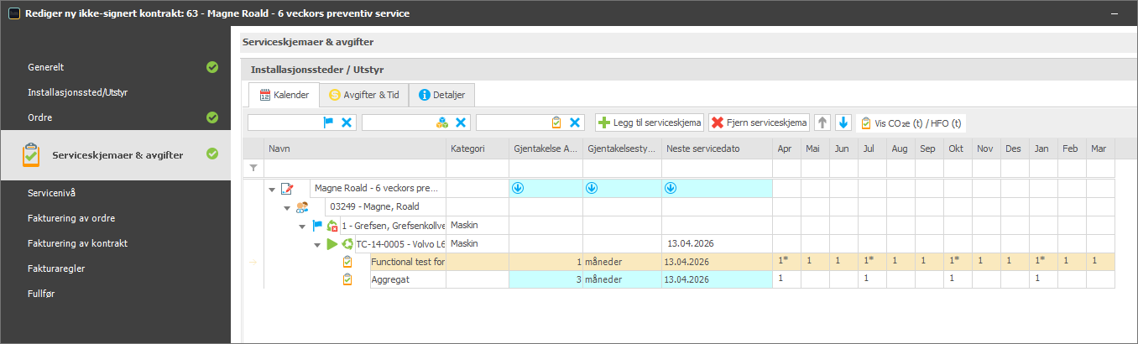
Task: Click blue down-arrow in Gjentakelse A column, top row
Action: point(518,189)
